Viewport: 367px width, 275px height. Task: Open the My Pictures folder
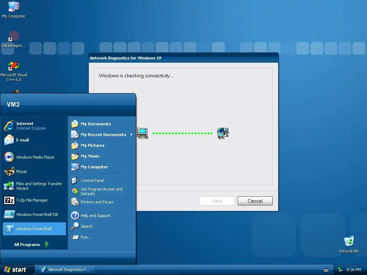click(102, 145)
